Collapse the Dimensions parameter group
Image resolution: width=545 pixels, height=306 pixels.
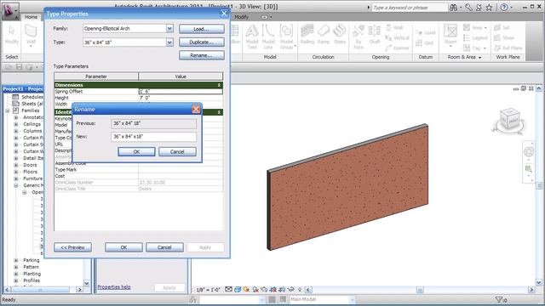[x=219, y=85]
